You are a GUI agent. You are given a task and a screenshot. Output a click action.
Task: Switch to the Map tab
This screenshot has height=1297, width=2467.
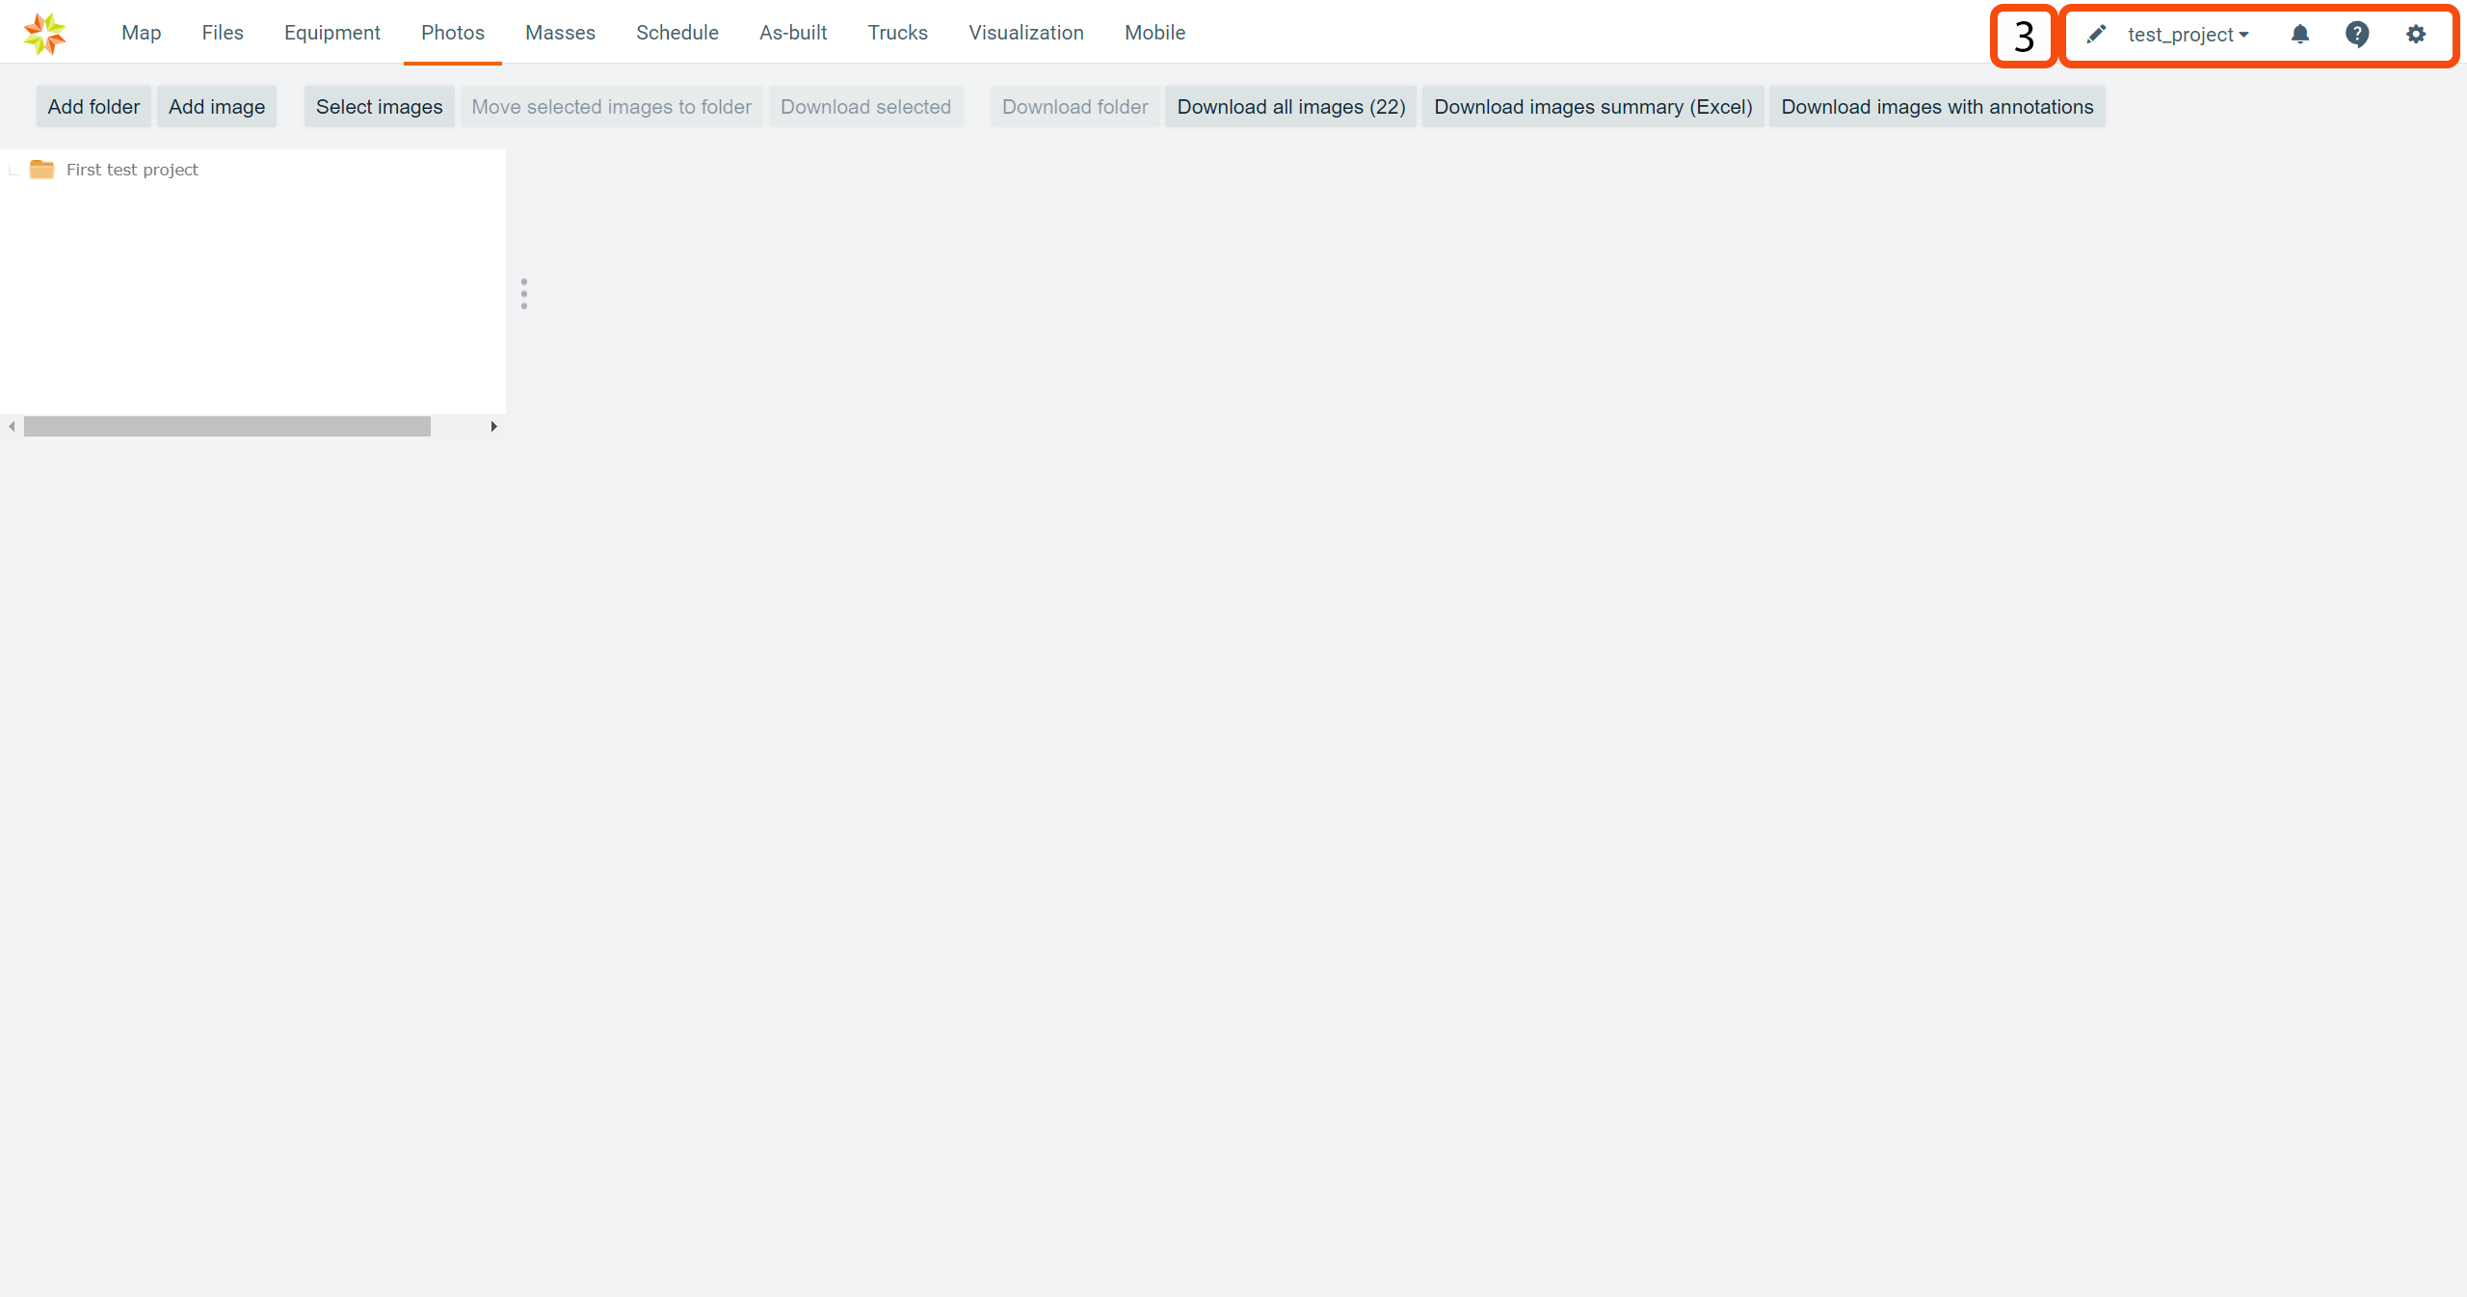coord(141,33)
